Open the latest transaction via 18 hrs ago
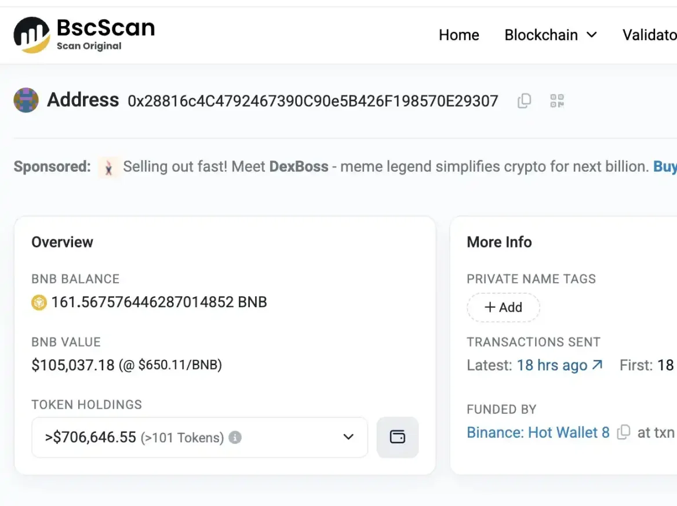 click(555, 365)
